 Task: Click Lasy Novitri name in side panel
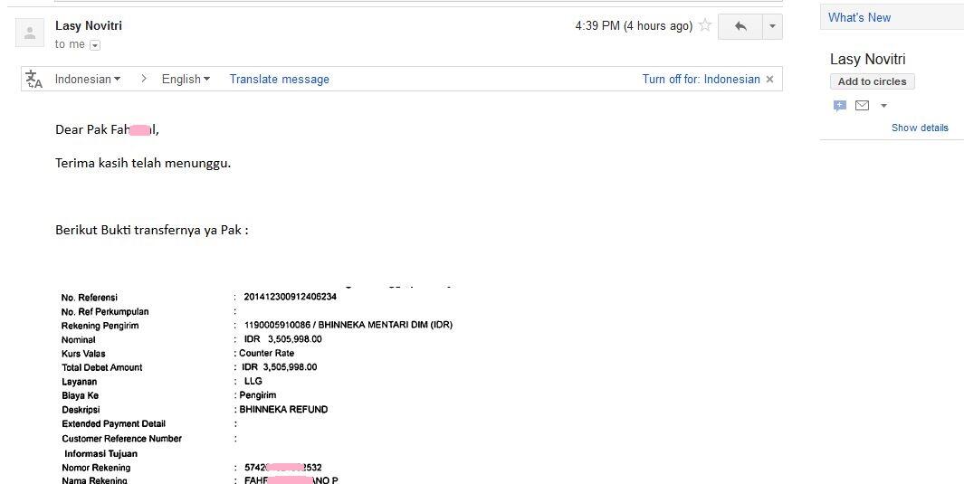click(867, 60)
